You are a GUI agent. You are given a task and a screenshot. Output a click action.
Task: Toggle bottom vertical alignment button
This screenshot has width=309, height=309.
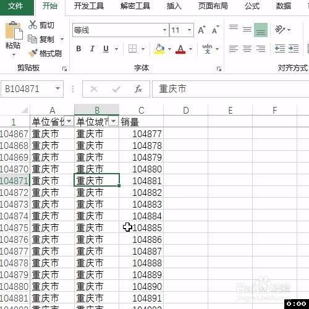[x=261, y=30]
